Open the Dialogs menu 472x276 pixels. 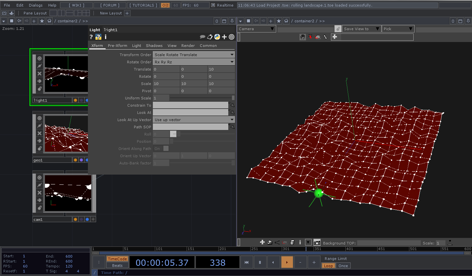(x=36, y=5)
